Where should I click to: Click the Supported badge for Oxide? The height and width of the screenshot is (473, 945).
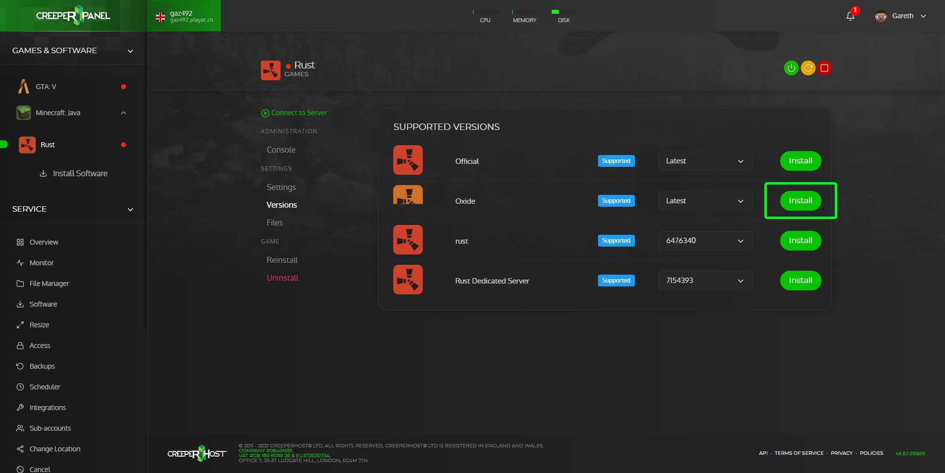[x=616, y=201]
